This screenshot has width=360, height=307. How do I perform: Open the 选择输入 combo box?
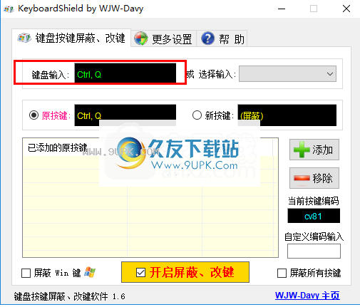tap(287, 74)
